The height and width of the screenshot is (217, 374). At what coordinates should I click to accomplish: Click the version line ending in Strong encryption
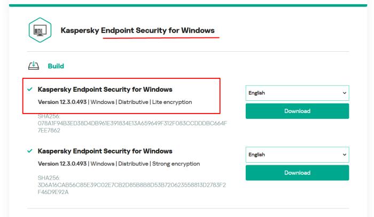click(119, 164)
